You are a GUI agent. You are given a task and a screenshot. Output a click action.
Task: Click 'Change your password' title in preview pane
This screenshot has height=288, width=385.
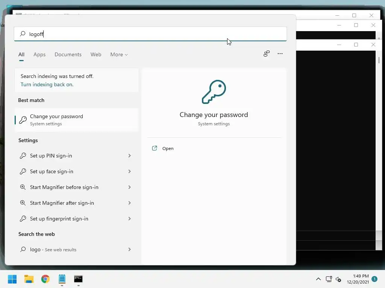coord(214,115)
